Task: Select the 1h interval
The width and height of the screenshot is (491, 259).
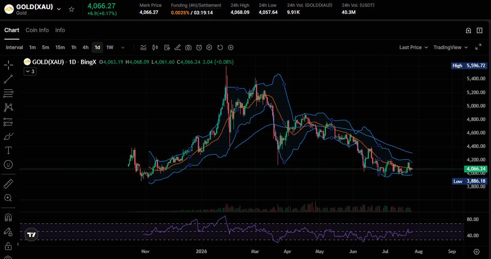Action: pyautogui.click(x=74, y=47)
